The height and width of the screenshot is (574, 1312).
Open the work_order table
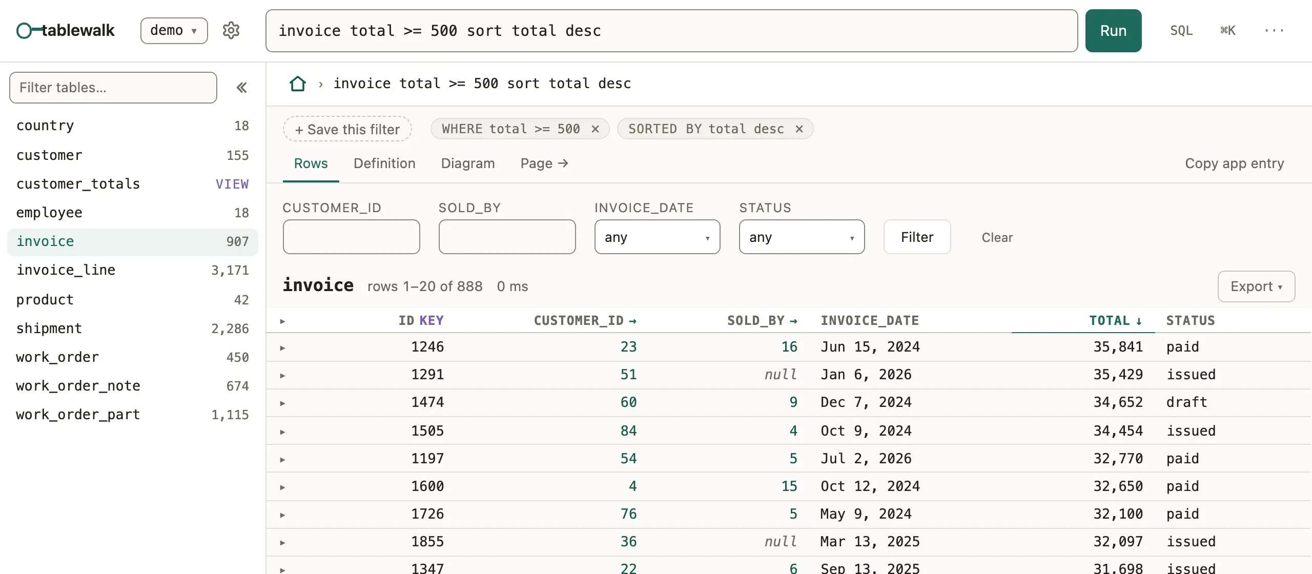click(x=132, y=357)
